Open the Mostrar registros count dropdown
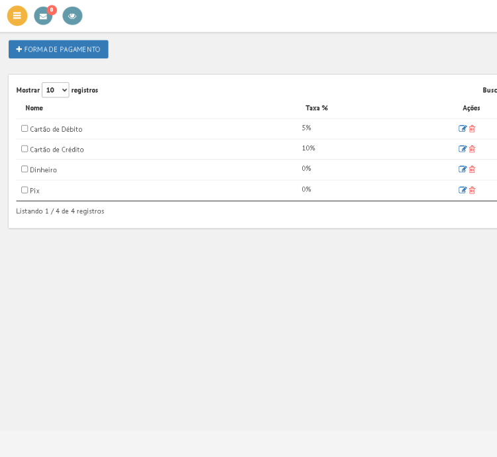497x457 pixels. click(56, 90)
